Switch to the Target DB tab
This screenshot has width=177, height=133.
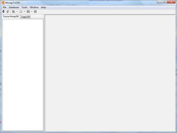pos(25,17)
